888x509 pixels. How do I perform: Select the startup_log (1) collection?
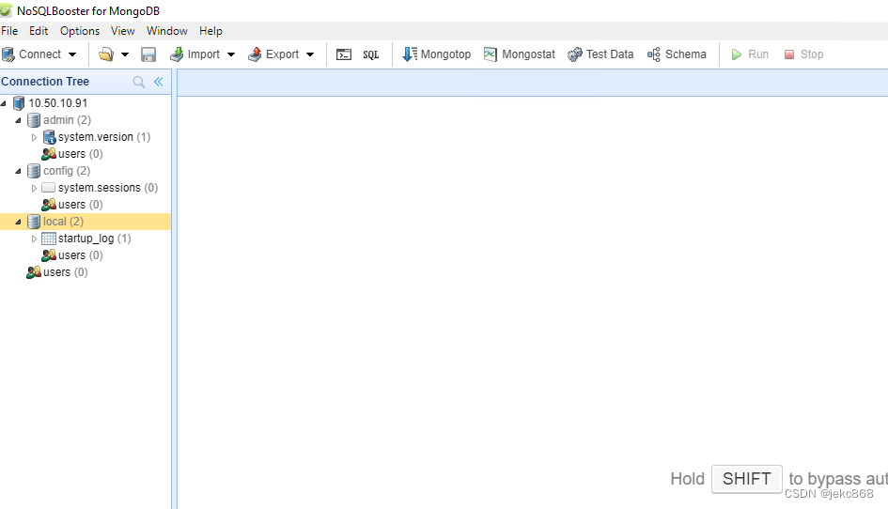point(86,239)
